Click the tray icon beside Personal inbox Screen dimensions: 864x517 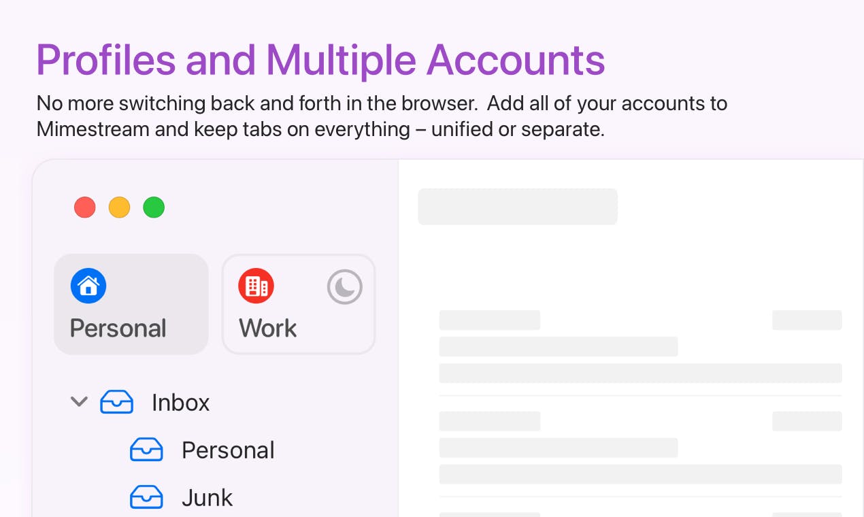[146, 450]
